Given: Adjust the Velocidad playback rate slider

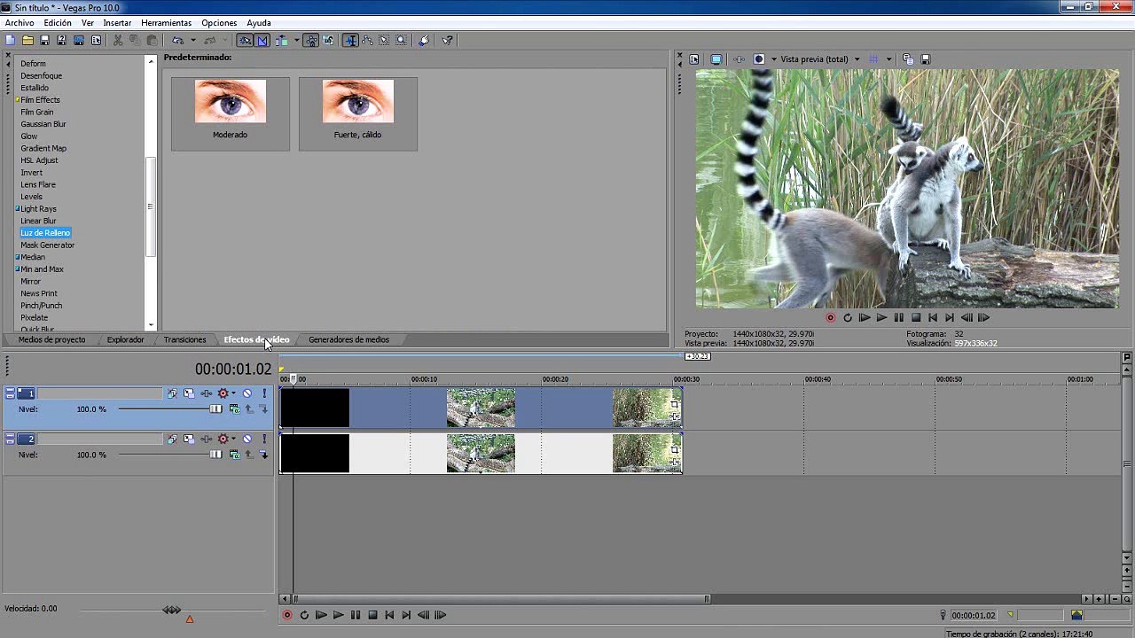Looking at the screenshot, I should click(x=172, y=610).
